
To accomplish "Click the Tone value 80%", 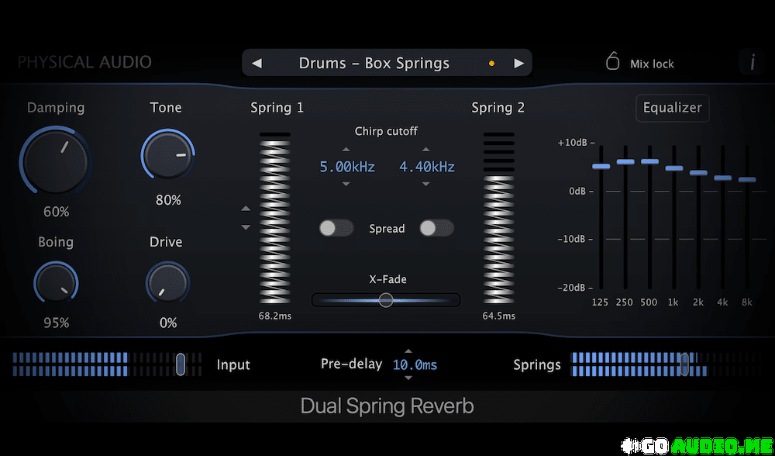I will pos(168,200).
